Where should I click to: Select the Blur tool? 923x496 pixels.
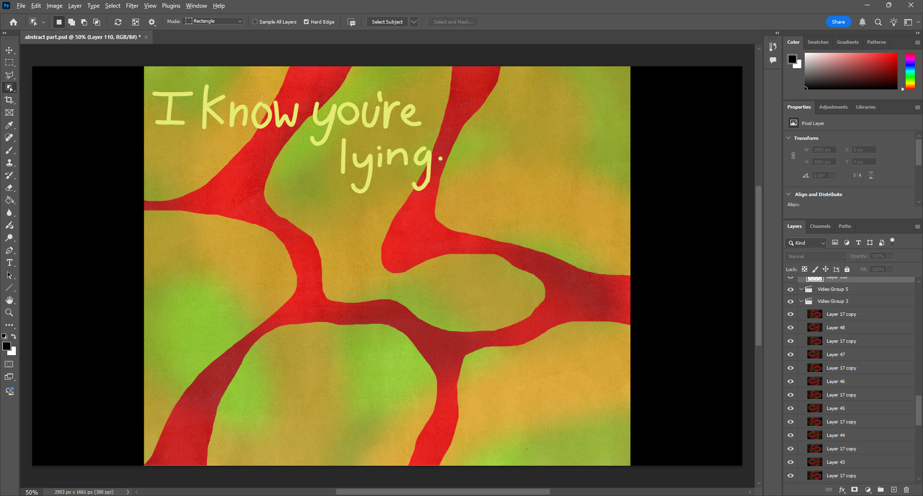click(x=9, y=212)
